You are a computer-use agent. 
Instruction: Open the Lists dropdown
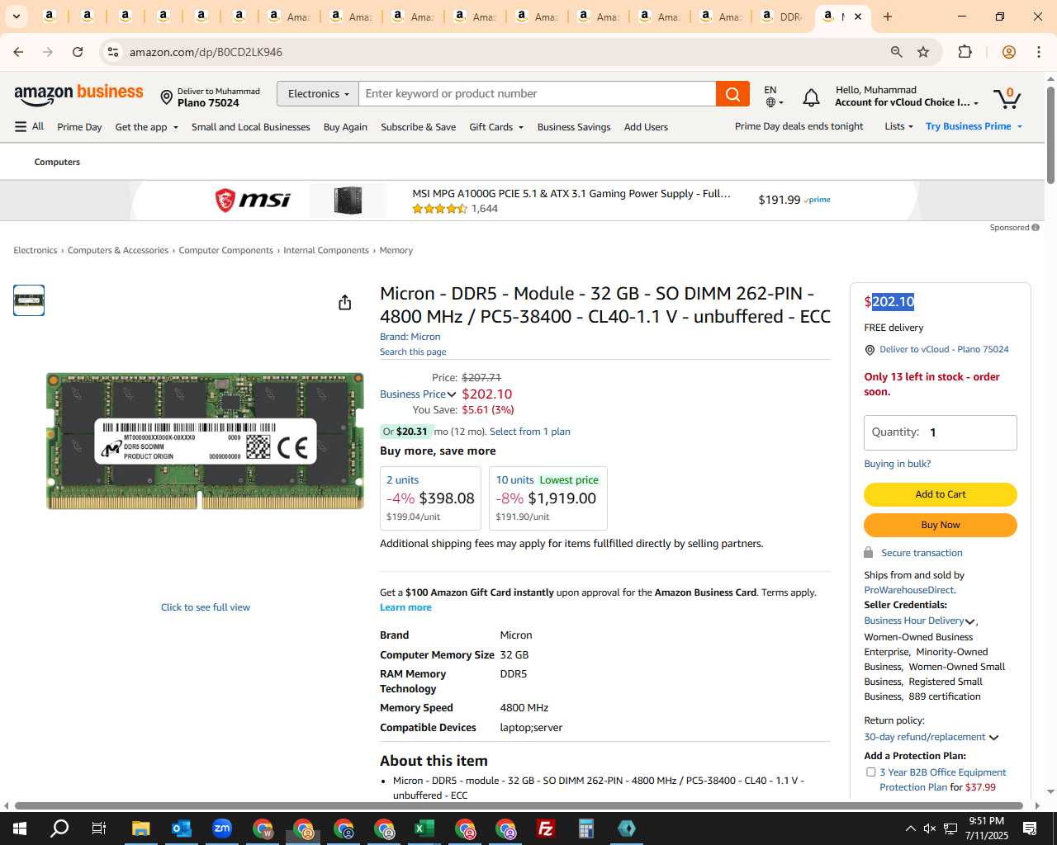pos(898,126)
